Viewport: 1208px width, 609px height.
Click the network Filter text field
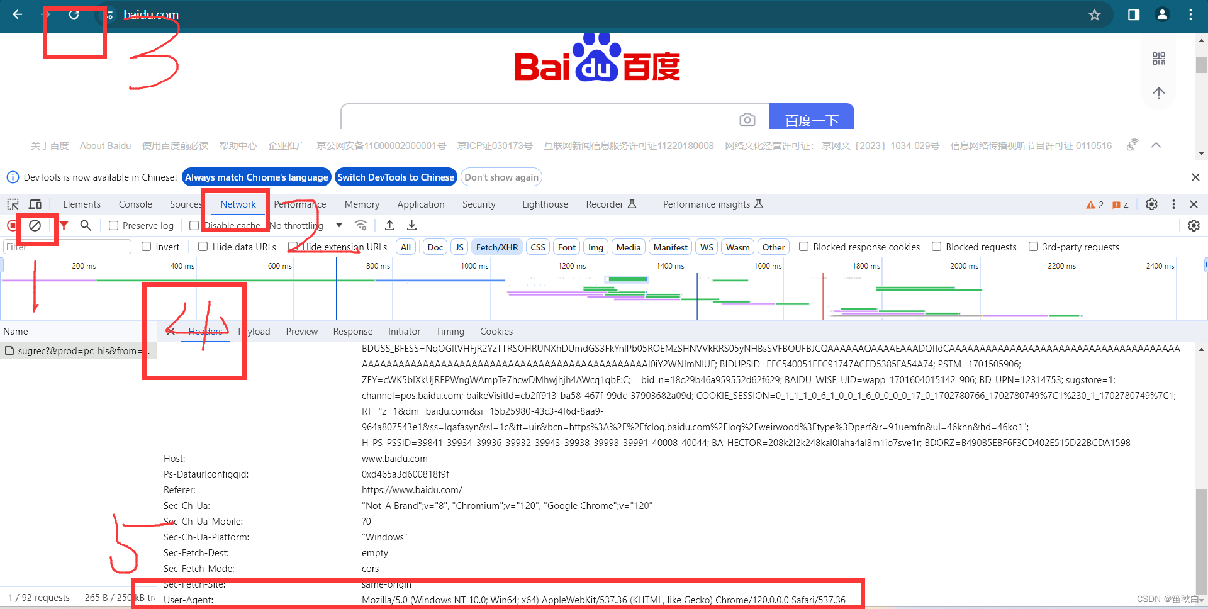67,247
